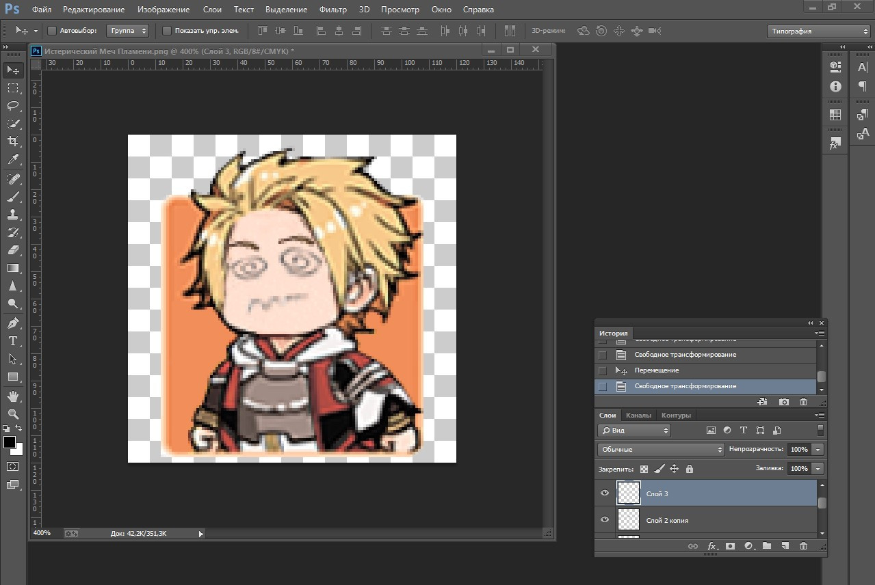Switch to the Каналы tab
Viewport: 875px width, 585px height.
click(x=638, y=416)
